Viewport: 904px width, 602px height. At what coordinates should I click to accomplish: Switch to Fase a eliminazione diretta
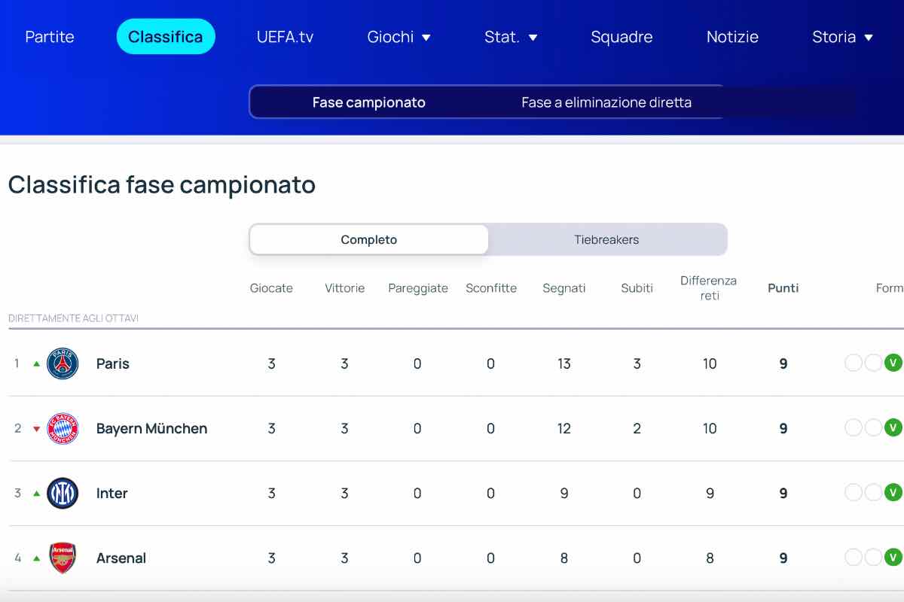606,102
